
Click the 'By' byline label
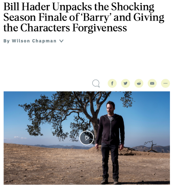(x=6, y=41)
